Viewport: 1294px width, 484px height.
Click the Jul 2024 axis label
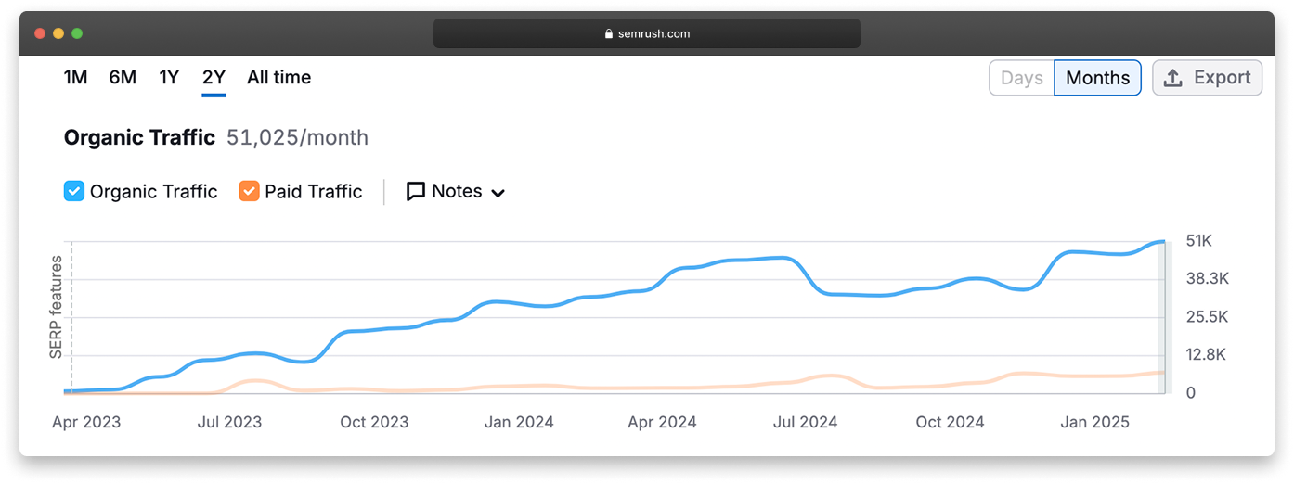(805, 422)
